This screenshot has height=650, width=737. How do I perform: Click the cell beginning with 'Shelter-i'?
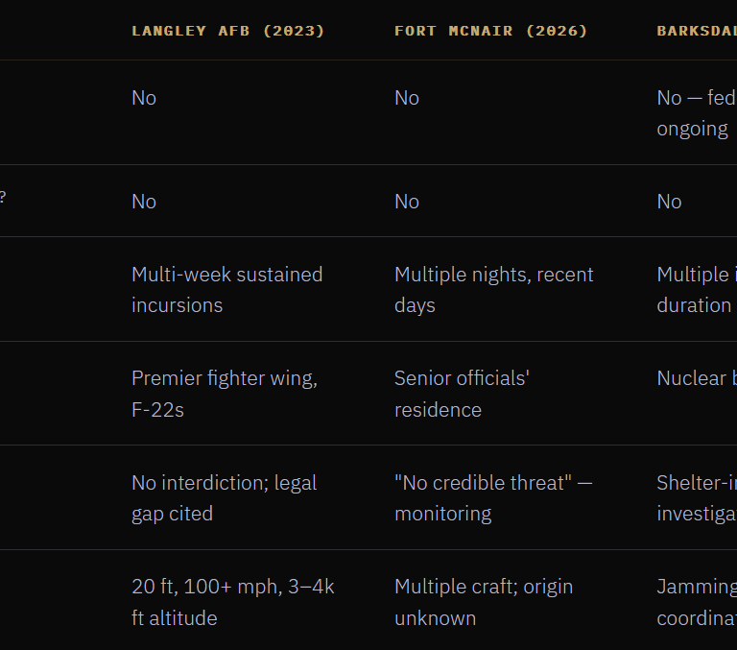696,498
